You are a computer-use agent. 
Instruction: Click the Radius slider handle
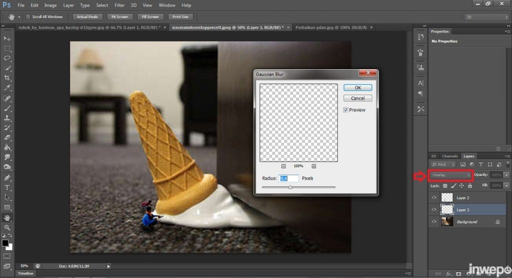tap(290, 187)
